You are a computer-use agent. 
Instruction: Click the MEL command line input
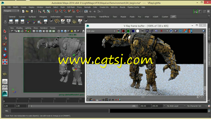point(60,111)
